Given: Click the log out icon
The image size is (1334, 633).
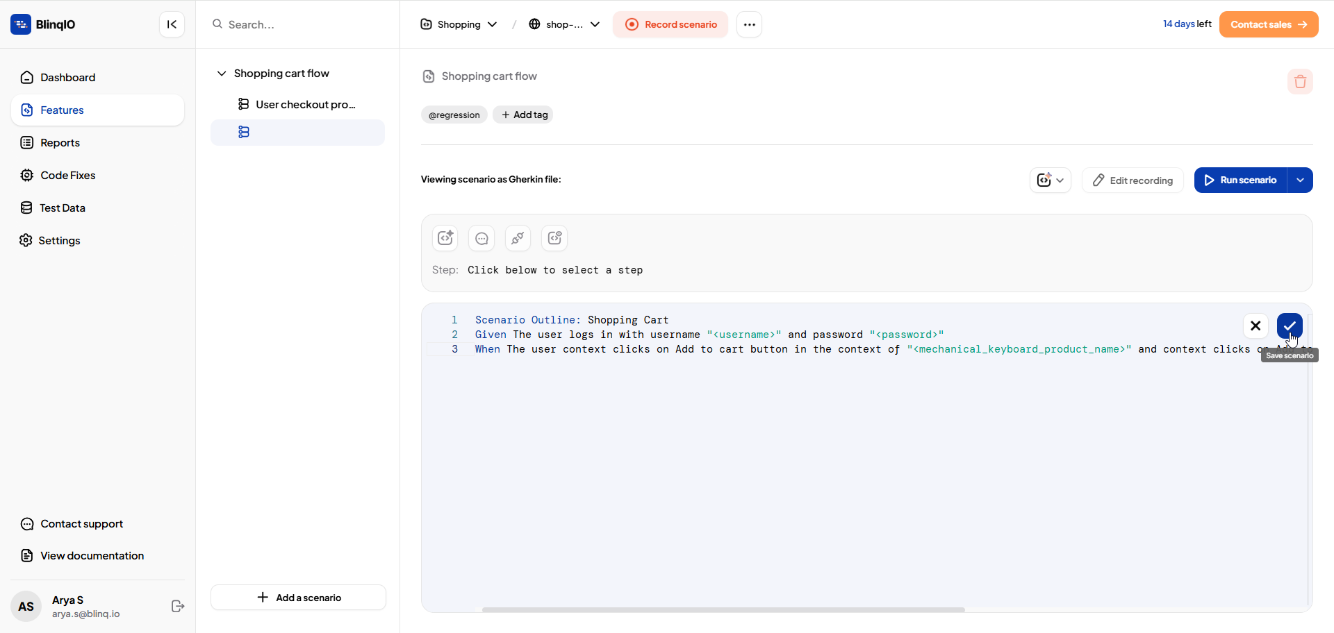Looking at the screenshot, I should click(x=178, y=606).
